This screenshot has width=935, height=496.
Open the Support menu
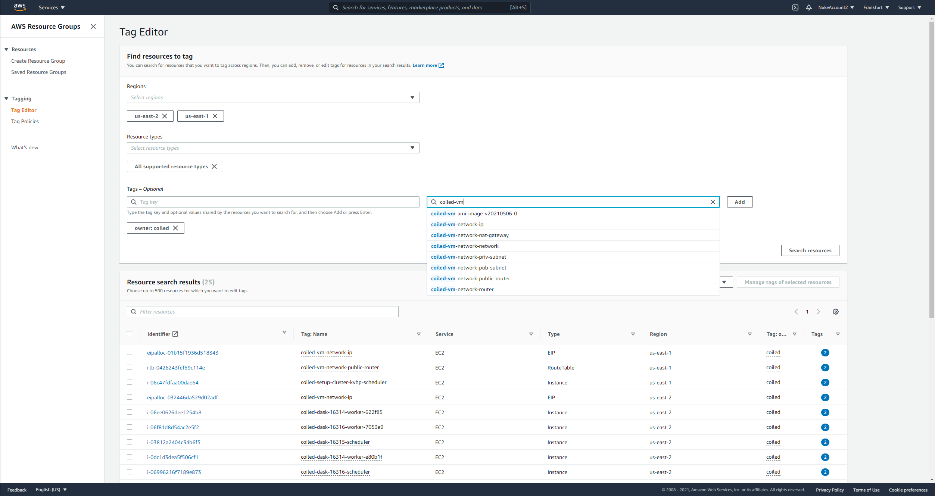pyautogui.click(x=909, y=7)
